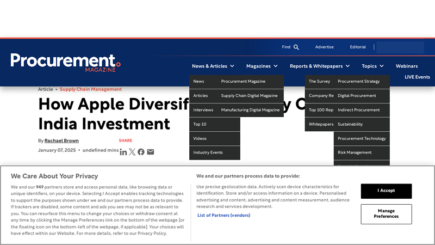This screenshot has width=435, height=245.
Task: Click the We Care About Your Privacy heading
Action: pyautogui.click(x=54, y=176)
